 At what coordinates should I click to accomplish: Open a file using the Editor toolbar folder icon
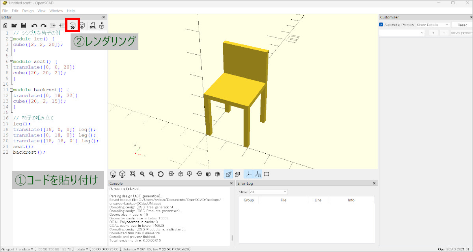(x=14, y=26)
